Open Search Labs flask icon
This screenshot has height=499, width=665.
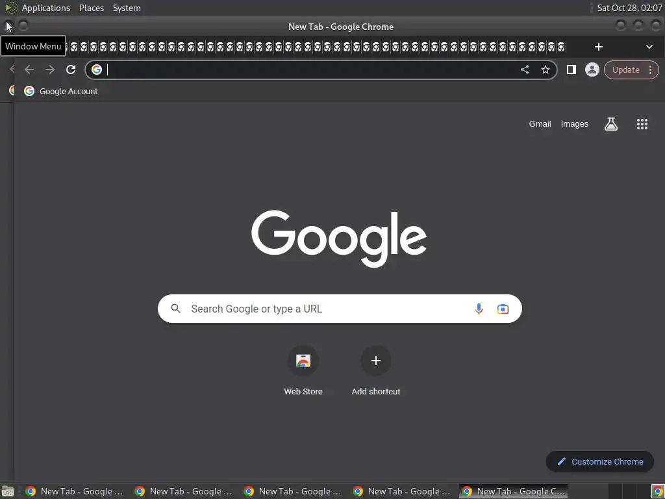click(x=610, y=124)
